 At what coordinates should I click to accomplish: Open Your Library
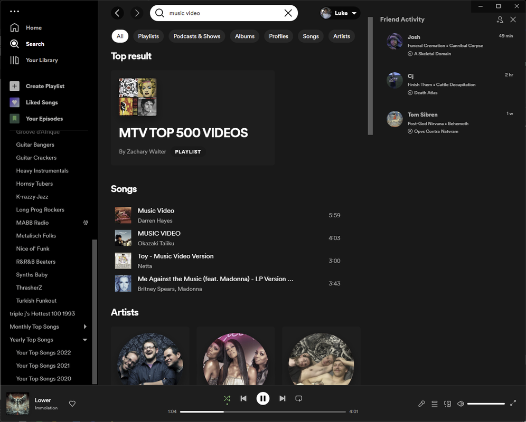point(34,60)
